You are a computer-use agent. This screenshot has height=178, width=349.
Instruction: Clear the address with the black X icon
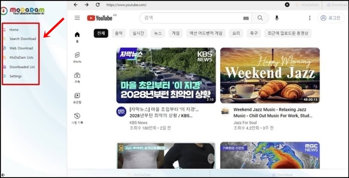click(287, 5)
